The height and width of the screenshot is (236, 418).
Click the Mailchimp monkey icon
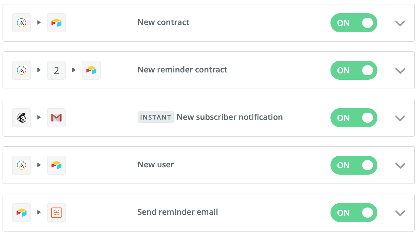point(22,118)
